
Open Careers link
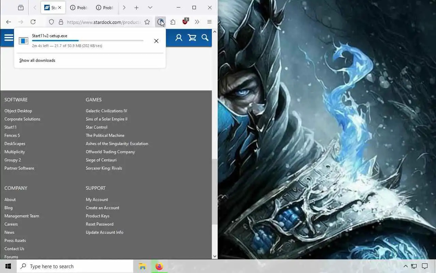point(11,224)
